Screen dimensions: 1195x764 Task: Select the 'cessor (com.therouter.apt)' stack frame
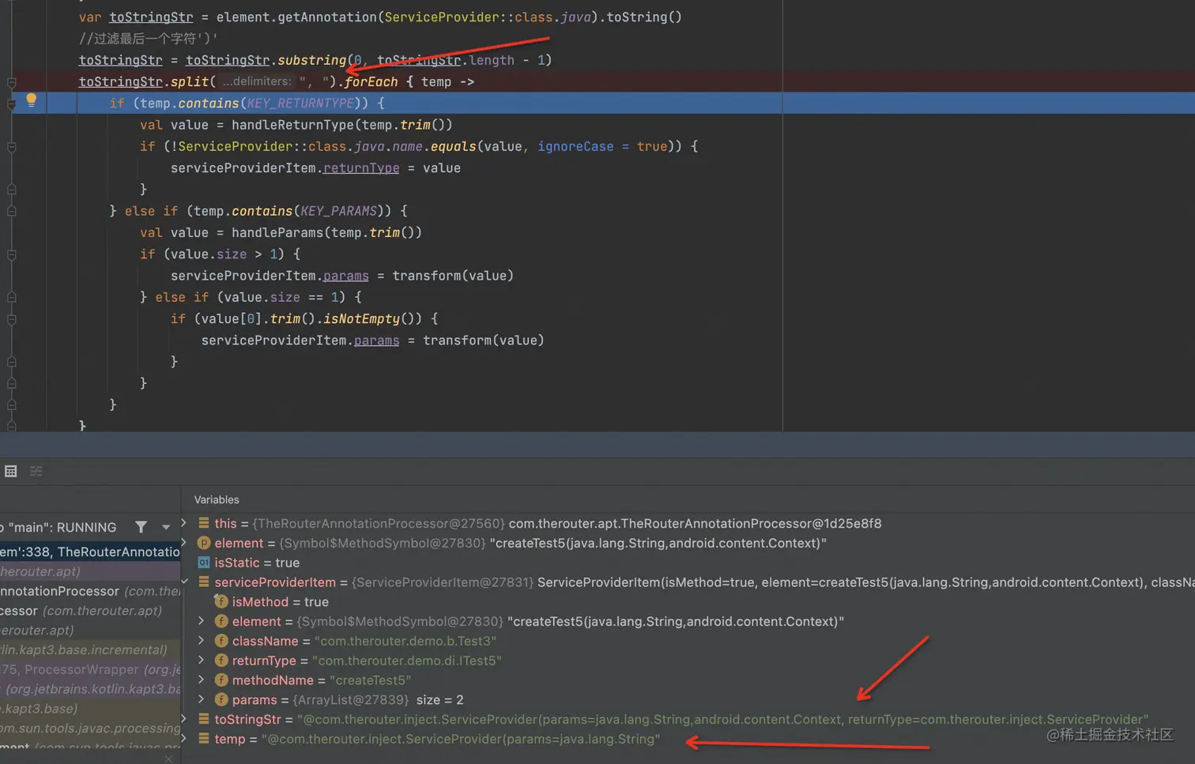tap(90, 611)
